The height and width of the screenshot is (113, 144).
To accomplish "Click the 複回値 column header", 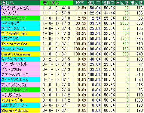I will point(137,3).
